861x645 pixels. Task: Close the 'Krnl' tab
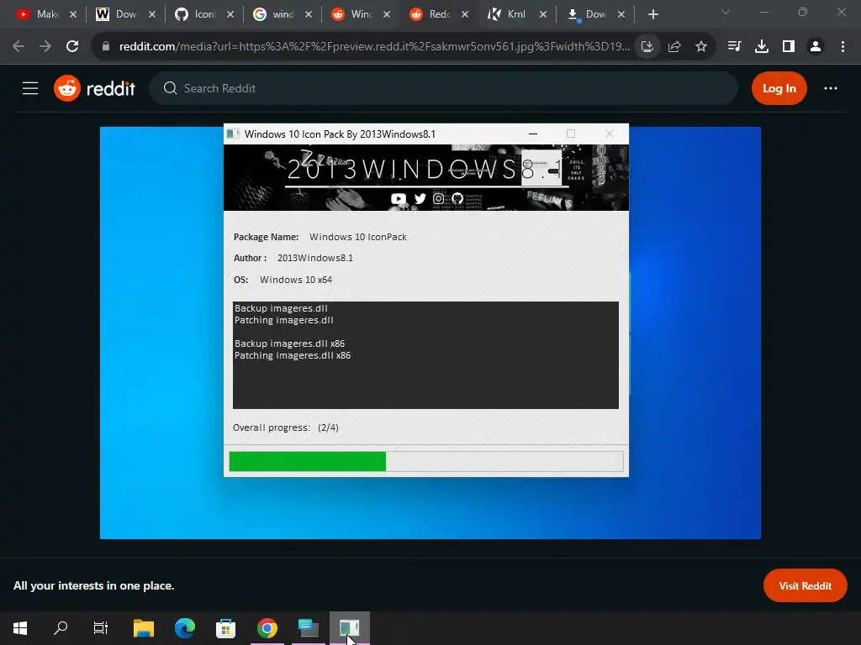point(543,14)
